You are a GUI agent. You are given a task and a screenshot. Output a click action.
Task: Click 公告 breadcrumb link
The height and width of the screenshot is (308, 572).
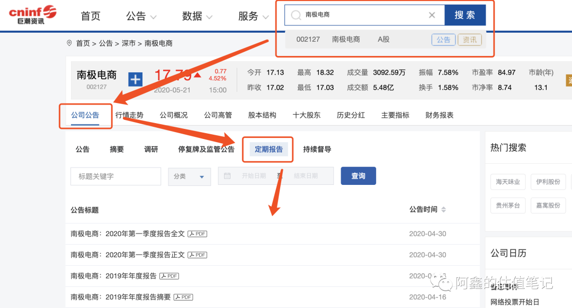(x=106, y=43)
